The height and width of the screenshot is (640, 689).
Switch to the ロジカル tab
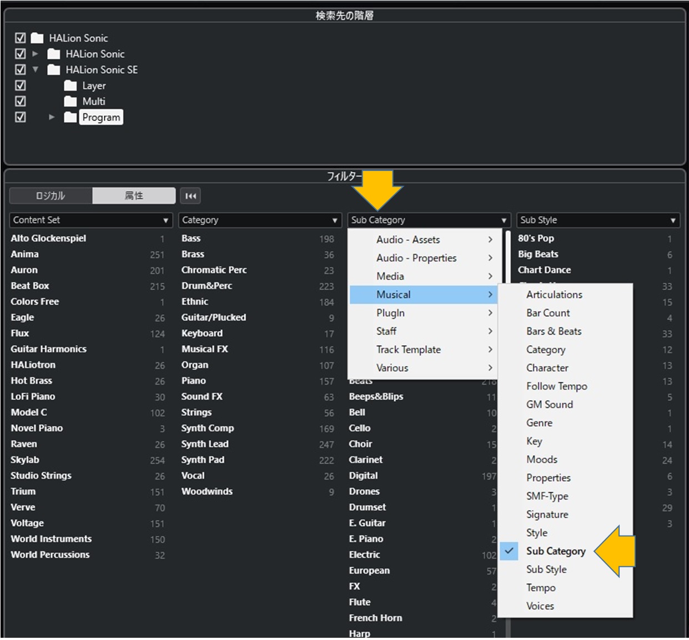click(51, 196)
